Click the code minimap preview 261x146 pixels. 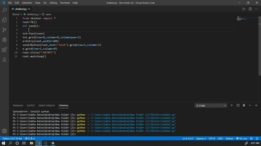pos(242,18)
